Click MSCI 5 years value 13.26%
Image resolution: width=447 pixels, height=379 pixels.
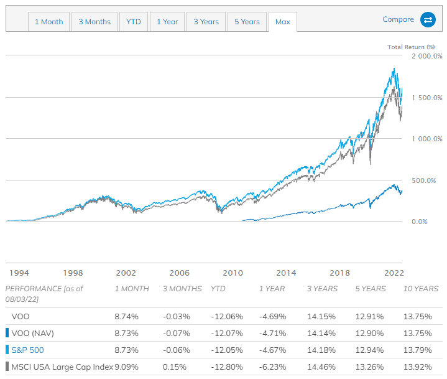369,367
